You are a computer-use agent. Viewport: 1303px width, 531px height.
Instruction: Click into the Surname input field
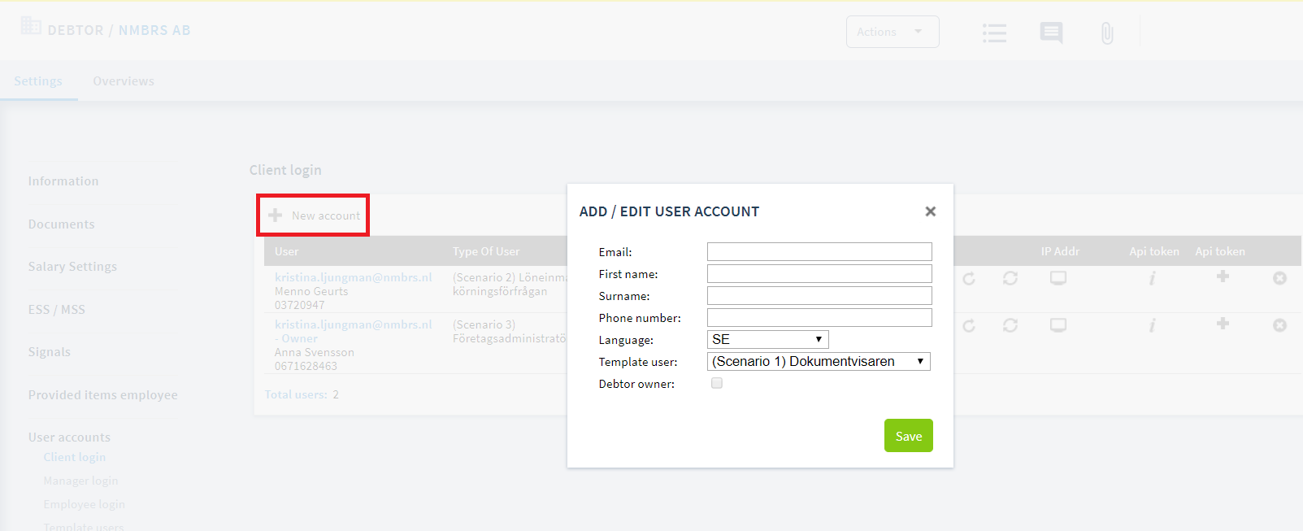pyautogui.click(x=819, y=295)
